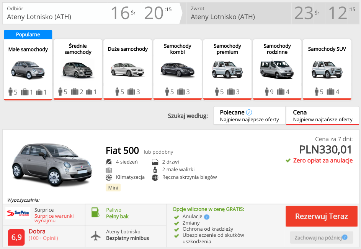Switch to the Popularne tab
Screen dimensions: 361x249
28,35
